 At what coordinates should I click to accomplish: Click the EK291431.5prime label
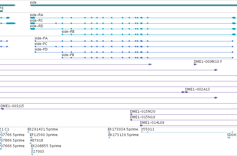pos(43,129)
